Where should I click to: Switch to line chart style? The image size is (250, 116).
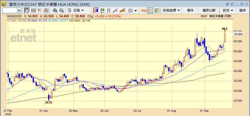click(x=115, y=11)
